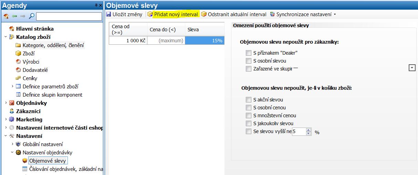Expand the Objednávky tree node

tap(6, 103)
